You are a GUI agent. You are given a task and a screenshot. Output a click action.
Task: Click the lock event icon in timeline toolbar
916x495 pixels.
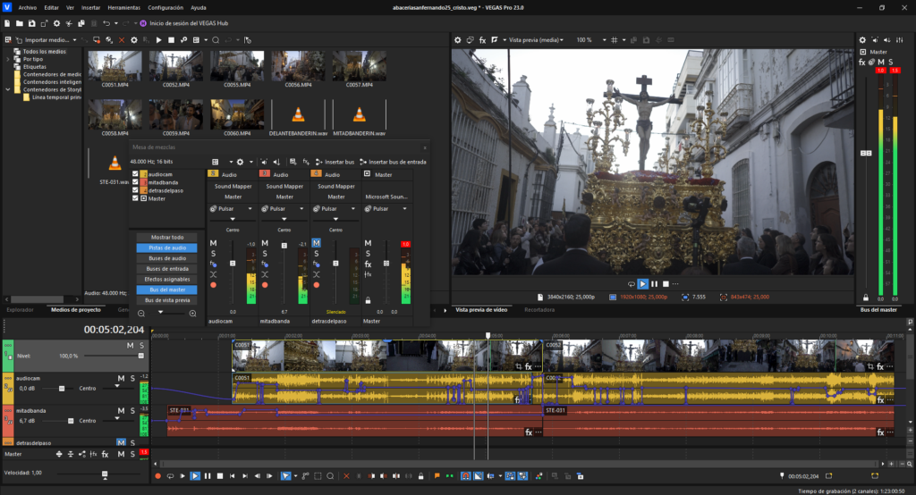(x=420, y=476)
